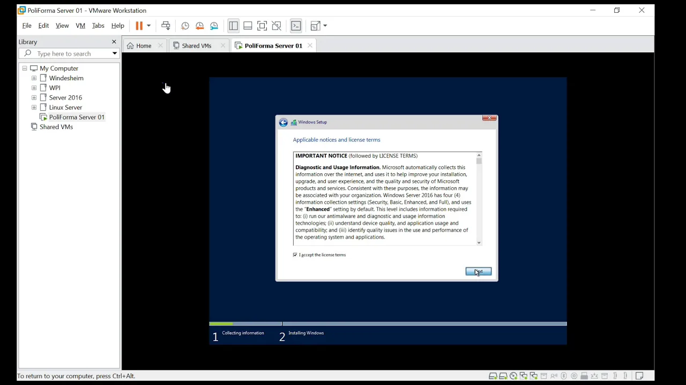Pause the virtual machine with the orange pause icon
686x385 pixels.
(139, 26)
